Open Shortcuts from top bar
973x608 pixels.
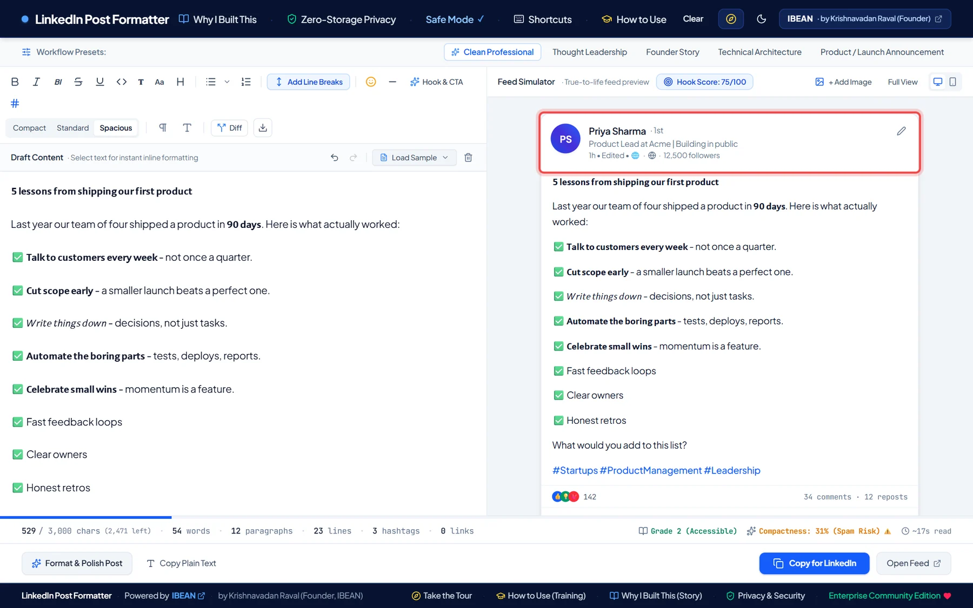[542, 19]
